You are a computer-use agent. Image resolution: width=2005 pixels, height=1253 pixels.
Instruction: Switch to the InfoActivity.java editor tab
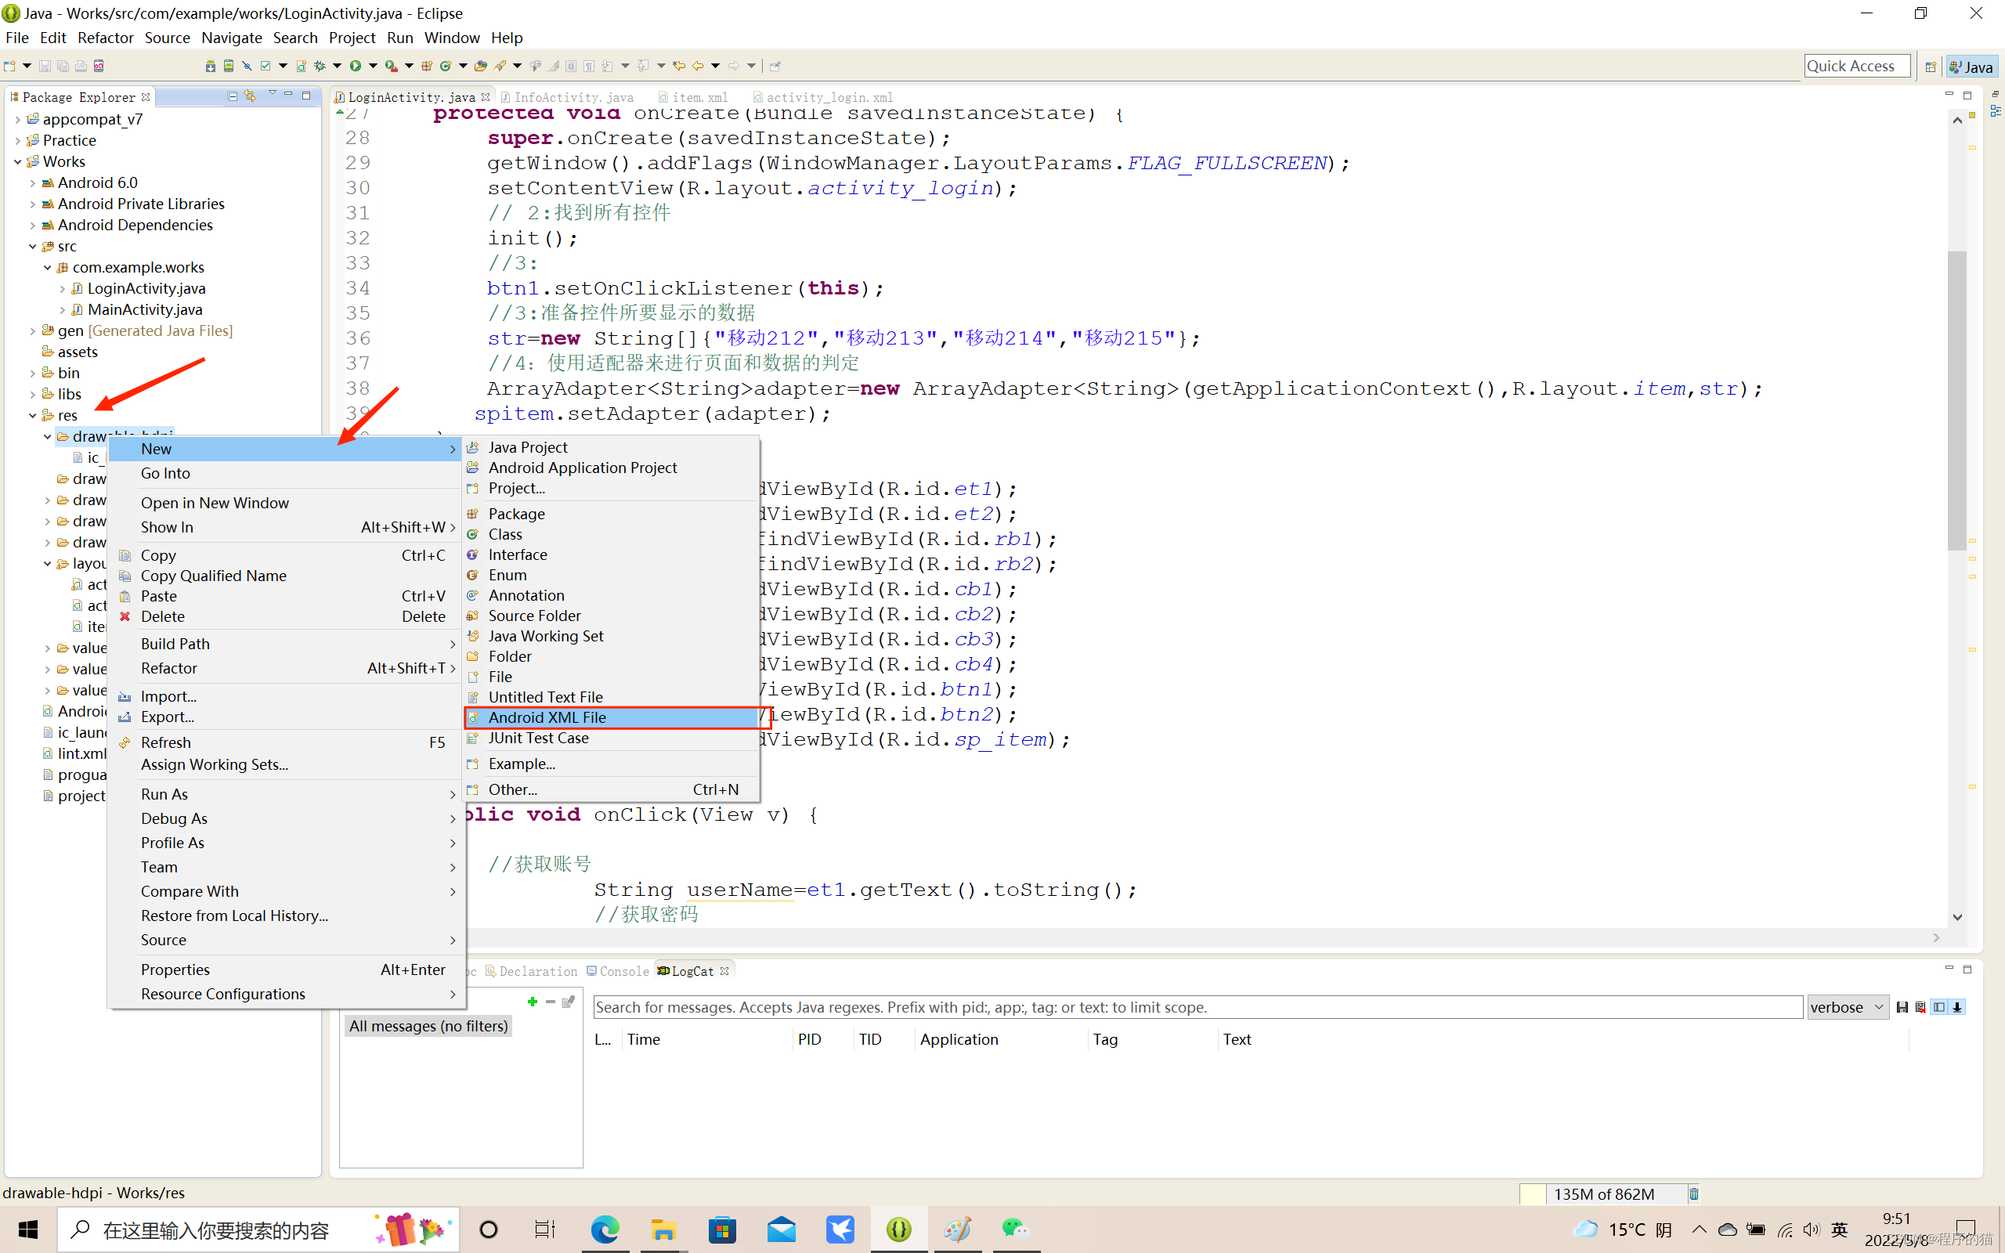(x=573, y=97)
